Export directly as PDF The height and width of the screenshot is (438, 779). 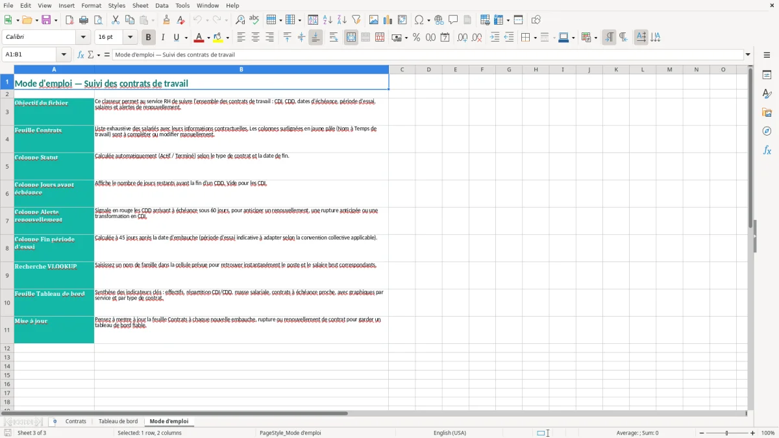pos(69,20)
